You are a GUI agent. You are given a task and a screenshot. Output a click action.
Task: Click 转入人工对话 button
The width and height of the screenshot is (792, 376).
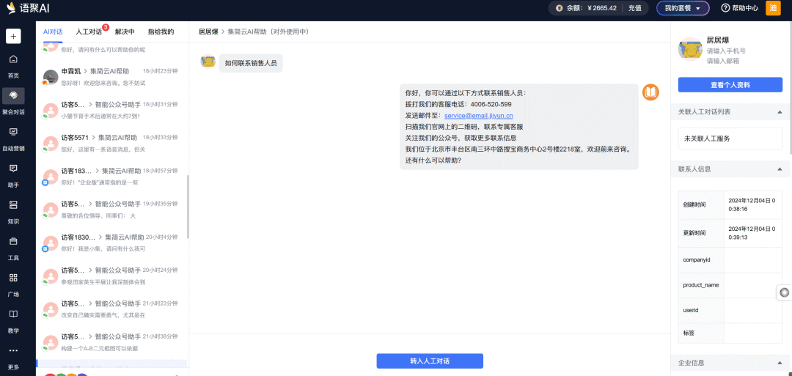pos(430,361)
